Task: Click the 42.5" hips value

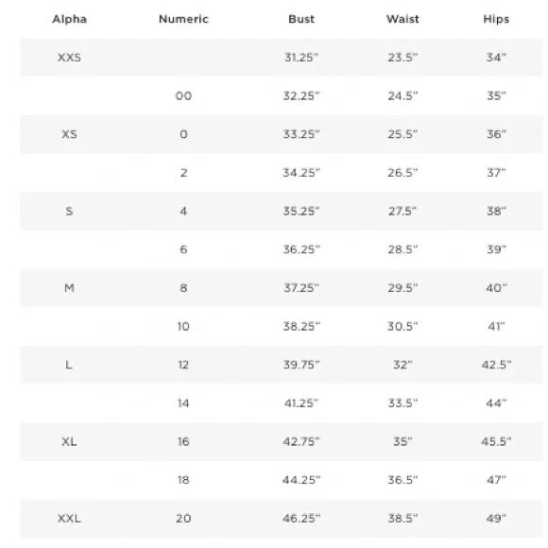Action: [496, 365]
